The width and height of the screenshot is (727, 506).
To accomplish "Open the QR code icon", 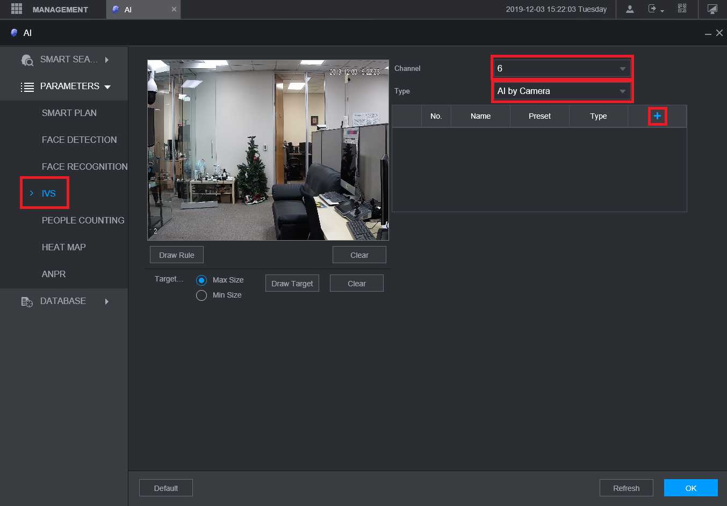I will [682, 9].
